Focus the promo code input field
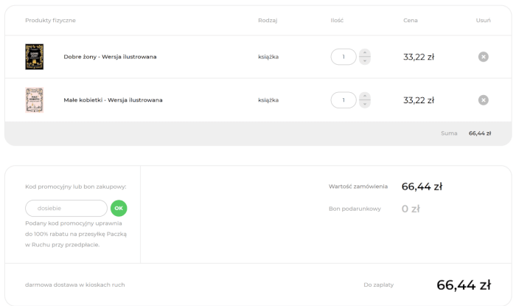516x306 pixels. click(66, 208)
